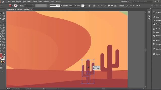The image size is (161, 90).
Task: Open the Layers panel
Action: pos(157,54)
